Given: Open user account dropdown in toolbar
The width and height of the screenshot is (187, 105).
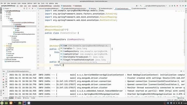Looking at the screenshot, I should point(137,6).
